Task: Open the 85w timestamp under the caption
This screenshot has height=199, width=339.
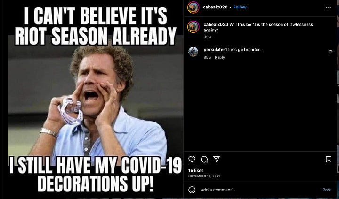Action: 207,37
